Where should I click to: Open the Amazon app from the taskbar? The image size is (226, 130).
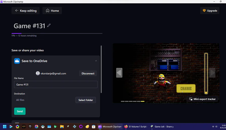point(24,126)
